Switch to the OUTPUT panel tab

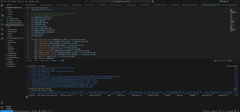[x=36, y=61]
